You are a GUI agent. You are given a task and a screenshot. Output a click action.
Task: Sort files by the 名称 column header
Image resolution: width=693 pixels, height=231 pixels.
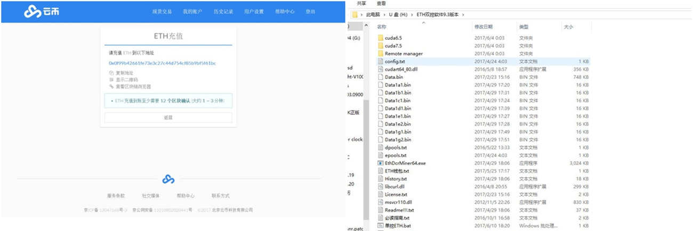point(381,27)
